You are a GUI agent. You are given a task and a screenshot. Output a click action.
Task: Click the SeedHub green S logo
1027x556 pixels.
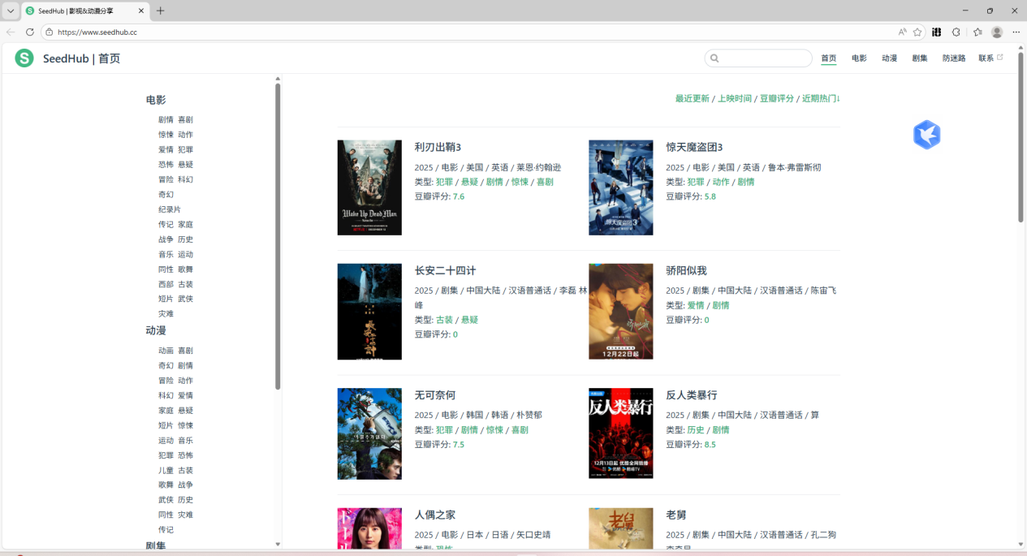click(24, 58)
